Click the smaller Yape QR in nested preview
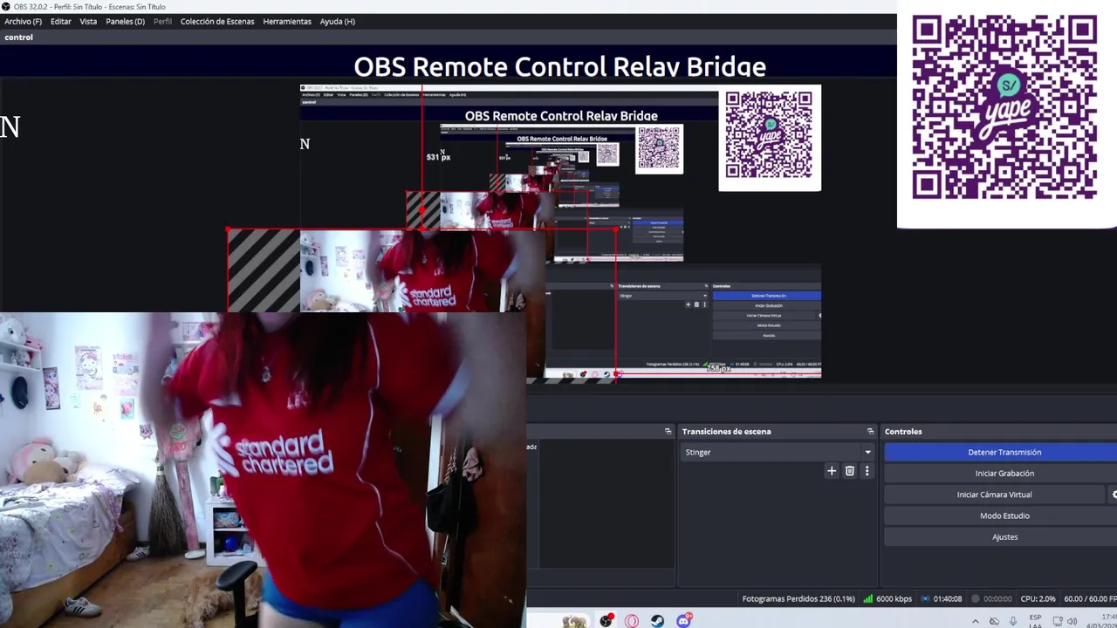 coord(770,138)
